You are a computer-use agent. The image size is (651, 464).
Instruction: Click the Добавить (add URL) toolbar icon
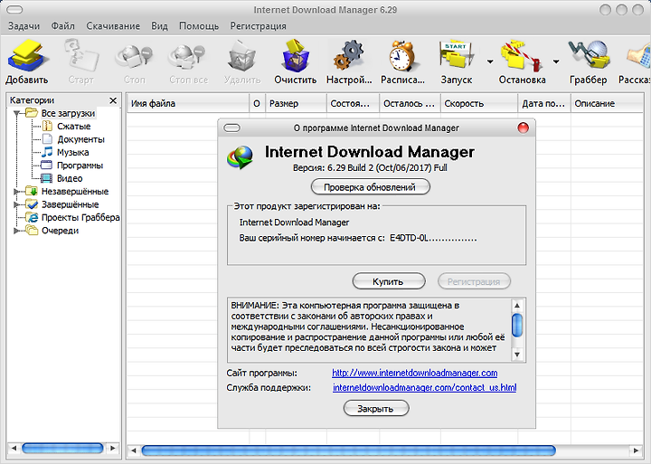pyautogui.click(x=28, y=56)
